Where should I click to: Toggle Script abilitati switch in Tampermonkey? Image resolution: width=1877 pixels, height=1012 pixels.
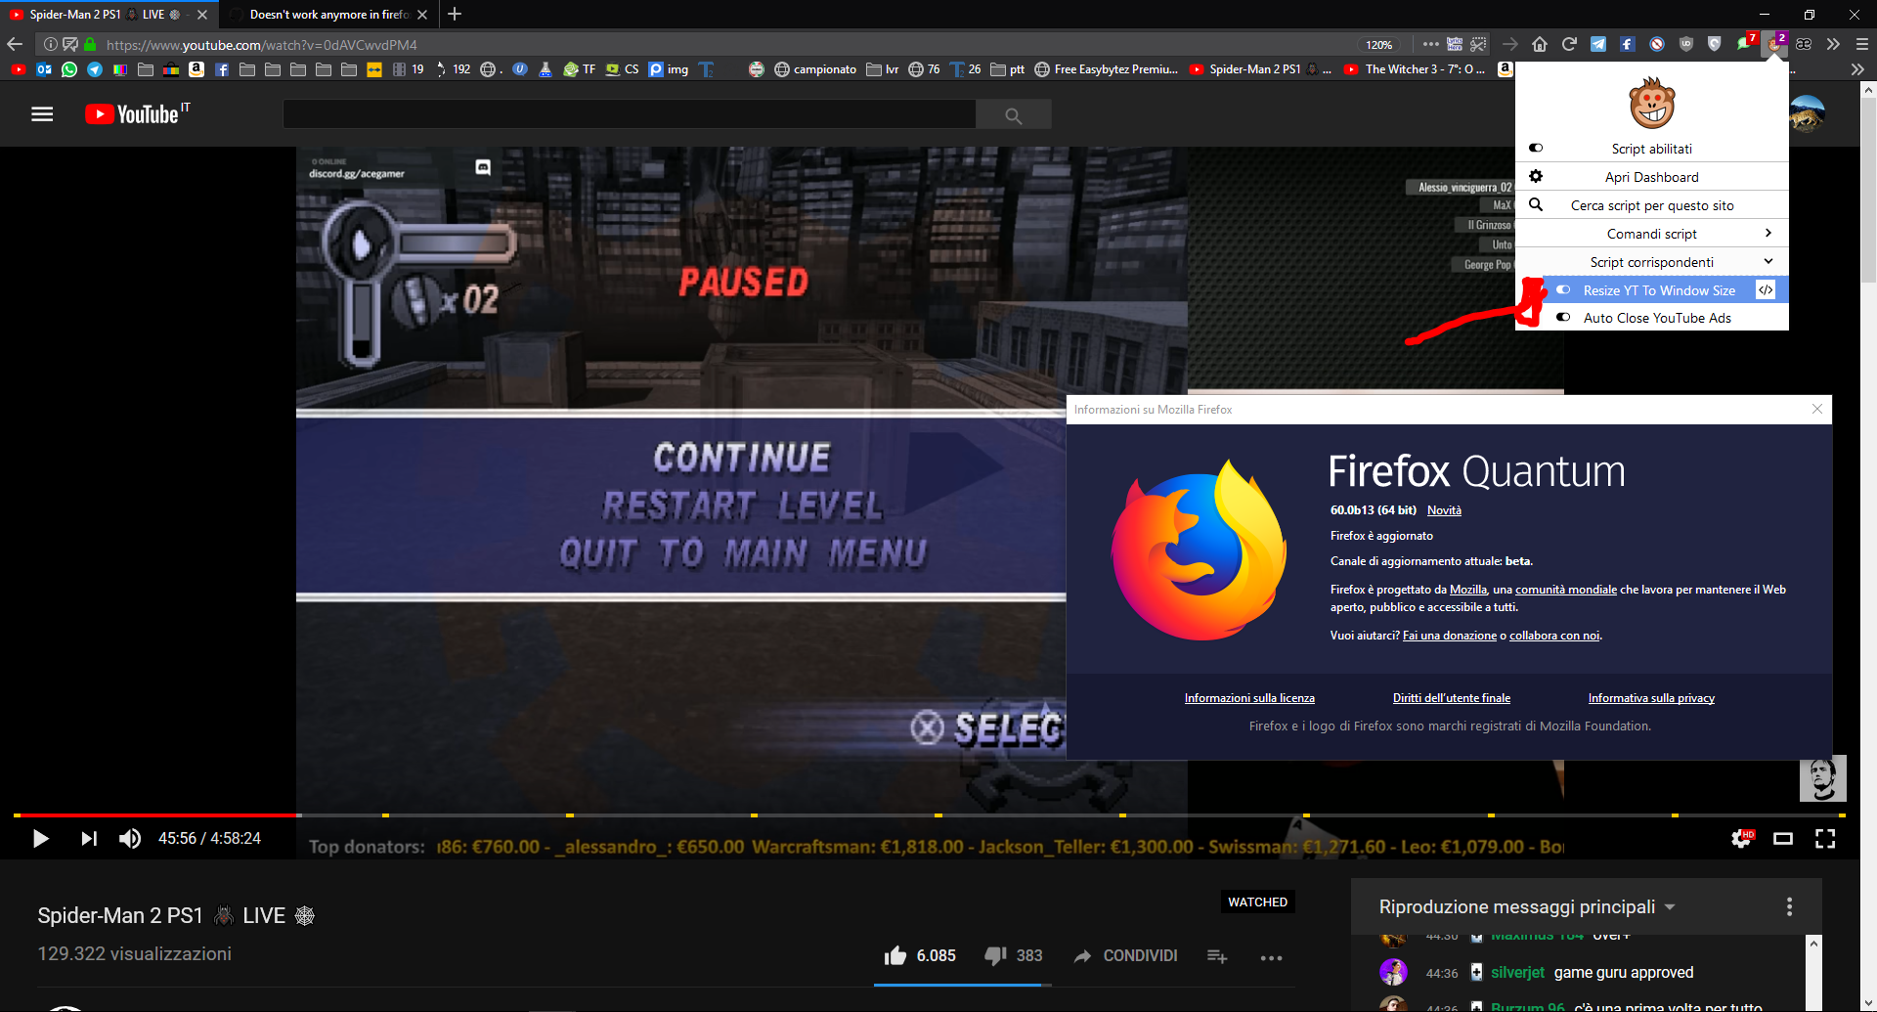click(1536, 149)
